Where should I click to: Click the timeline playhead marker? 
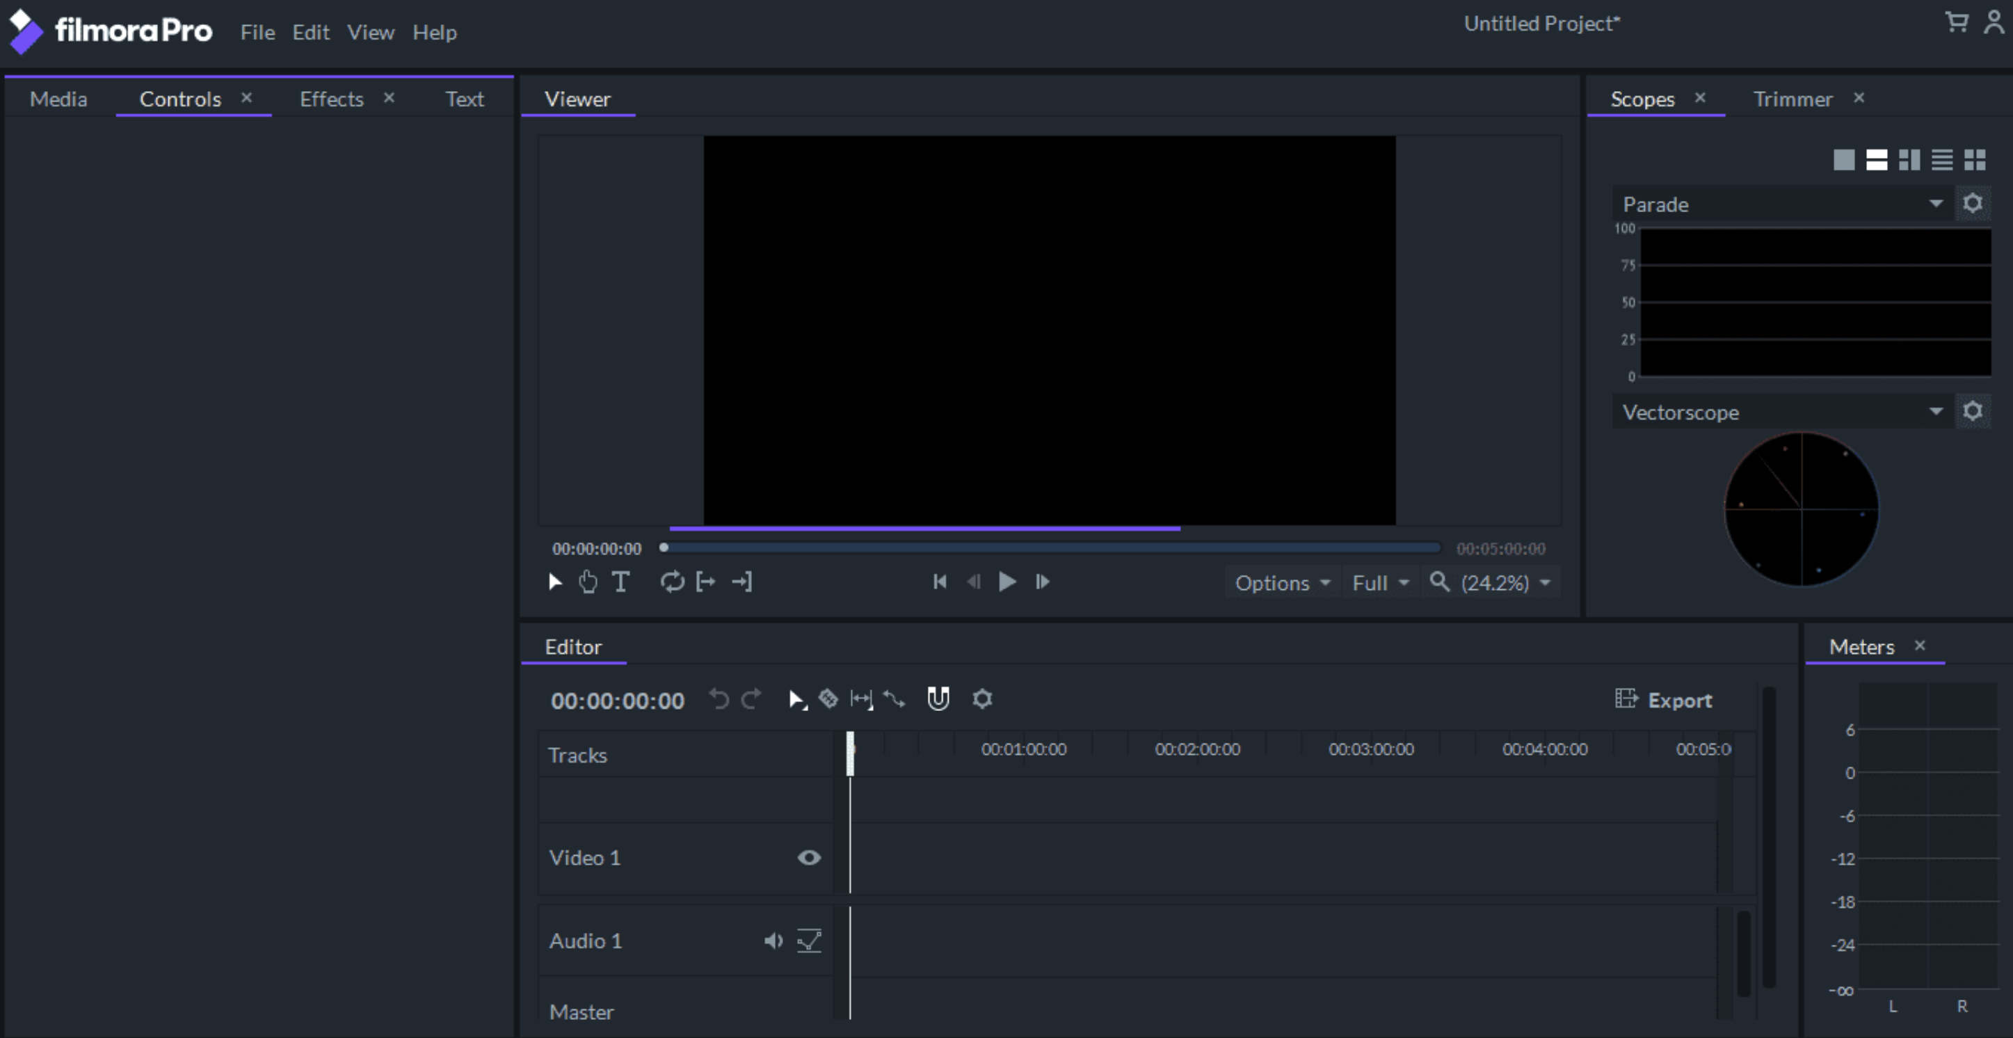850,753
